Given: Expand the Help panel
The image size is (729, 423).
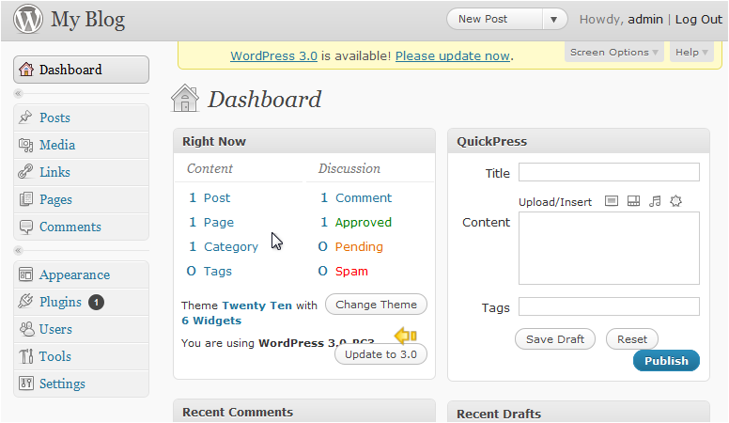Looking at the screenshot, I should click(691, 52).
